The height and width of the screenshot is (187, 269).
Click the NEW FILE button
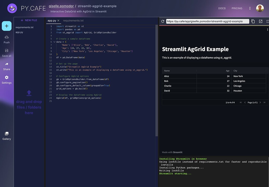[x=29, y=20]
